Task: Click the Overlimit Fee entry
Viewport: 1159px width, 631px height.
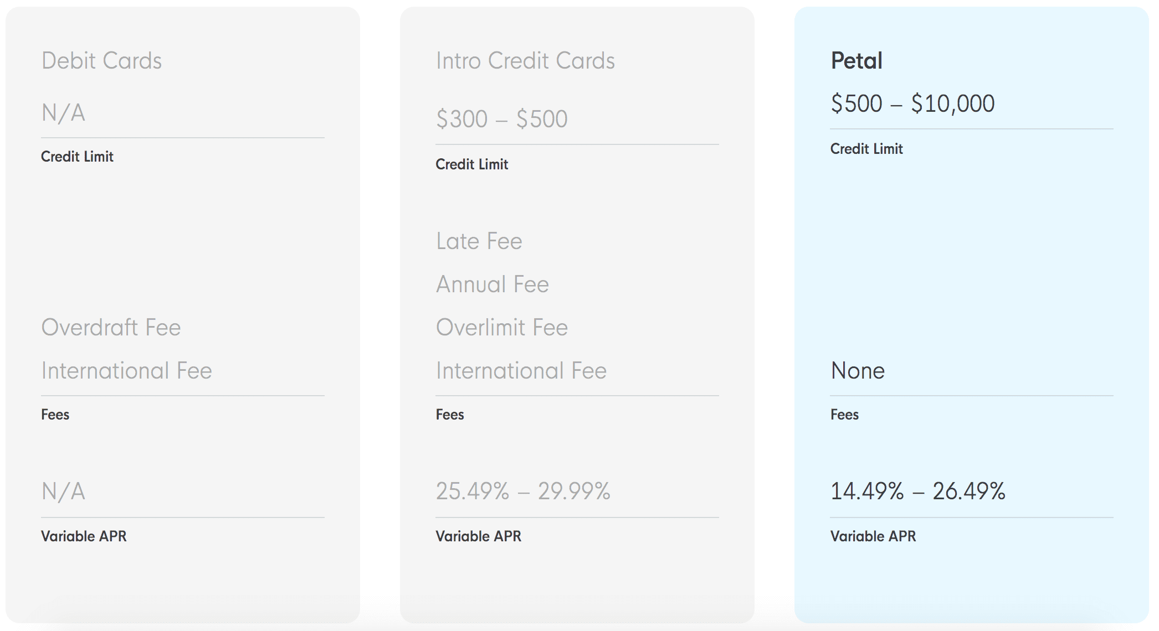Action: 502,327
